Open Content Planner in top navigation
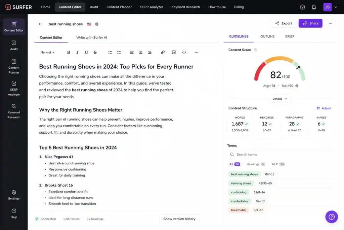The height and width of the screenshot is (230, 344). [119, 7]
